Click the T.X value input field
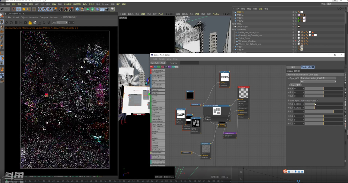The width and height of the screenshot is (348, 183). [x=299, y=116]
